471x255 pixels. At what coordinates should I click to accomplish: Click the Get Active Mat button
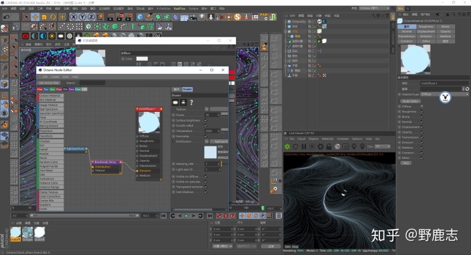pyautogui.click(x=48, y=82)
